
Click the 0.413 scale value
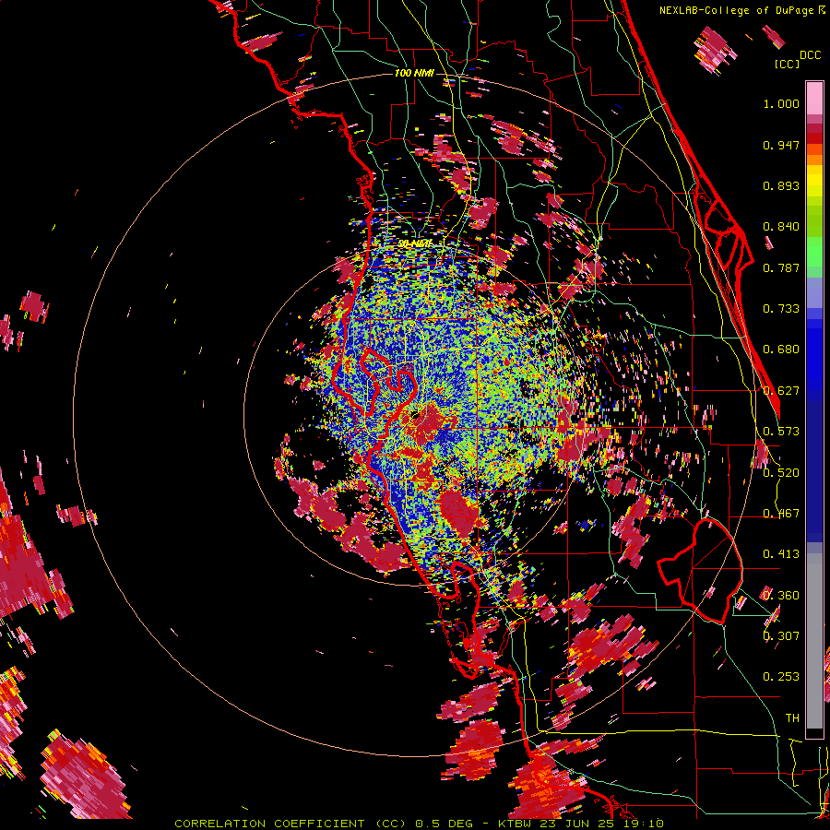781,554
